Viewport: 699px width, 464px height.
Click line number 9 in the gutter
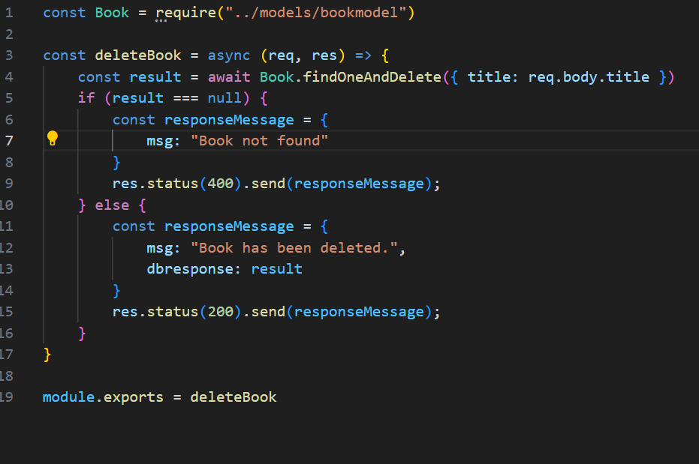click(9, 184)
